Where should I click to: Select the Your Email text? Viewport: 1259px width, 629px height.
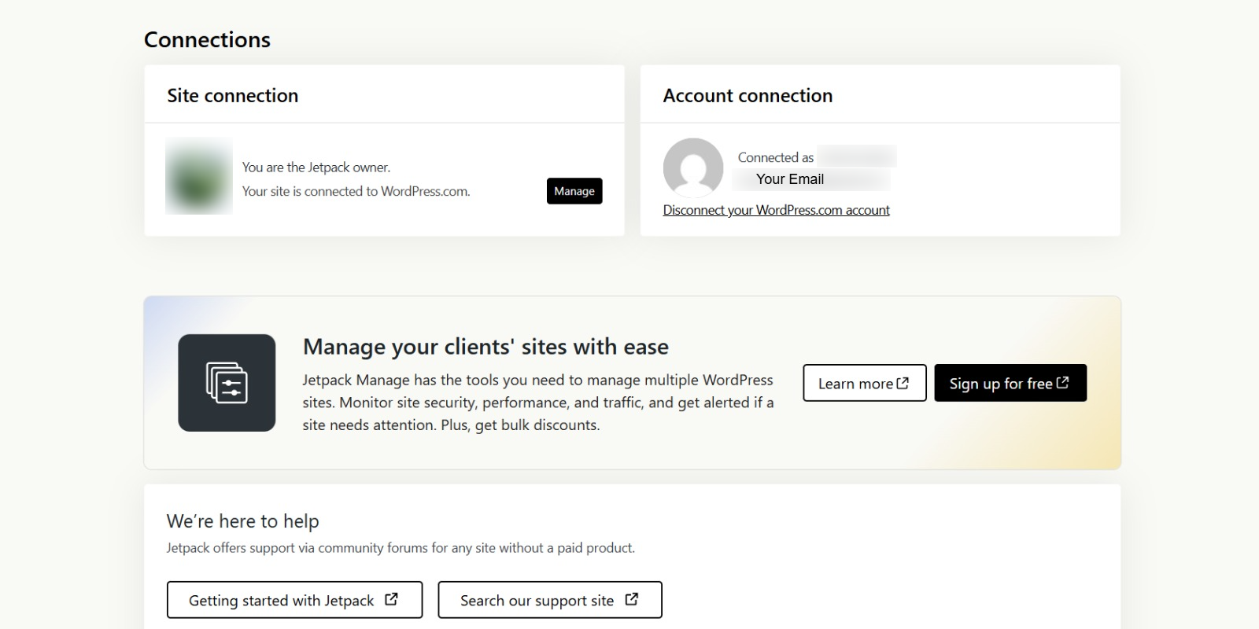pos(789,179)
